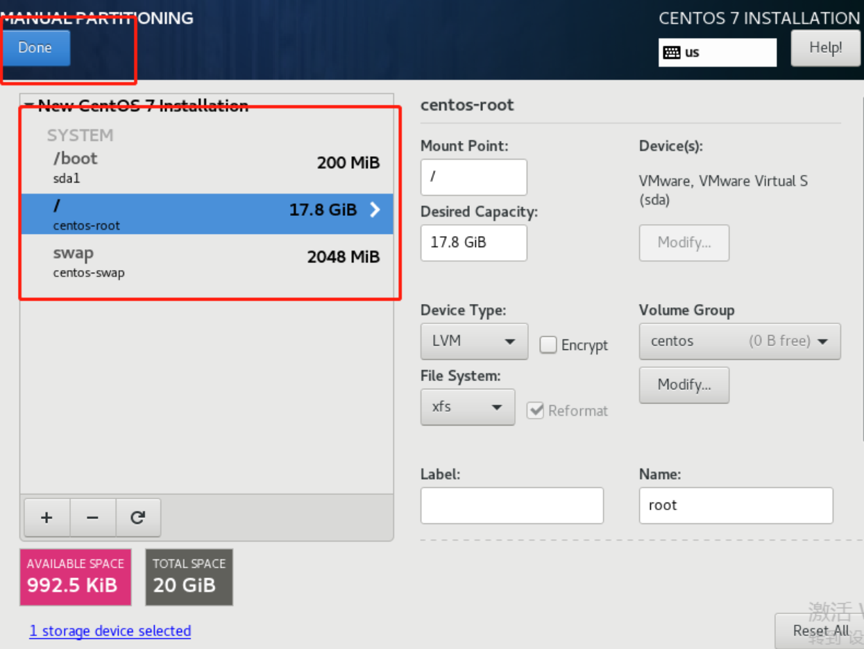
Task: Click the Reset All button
Action: click(820, 631)
